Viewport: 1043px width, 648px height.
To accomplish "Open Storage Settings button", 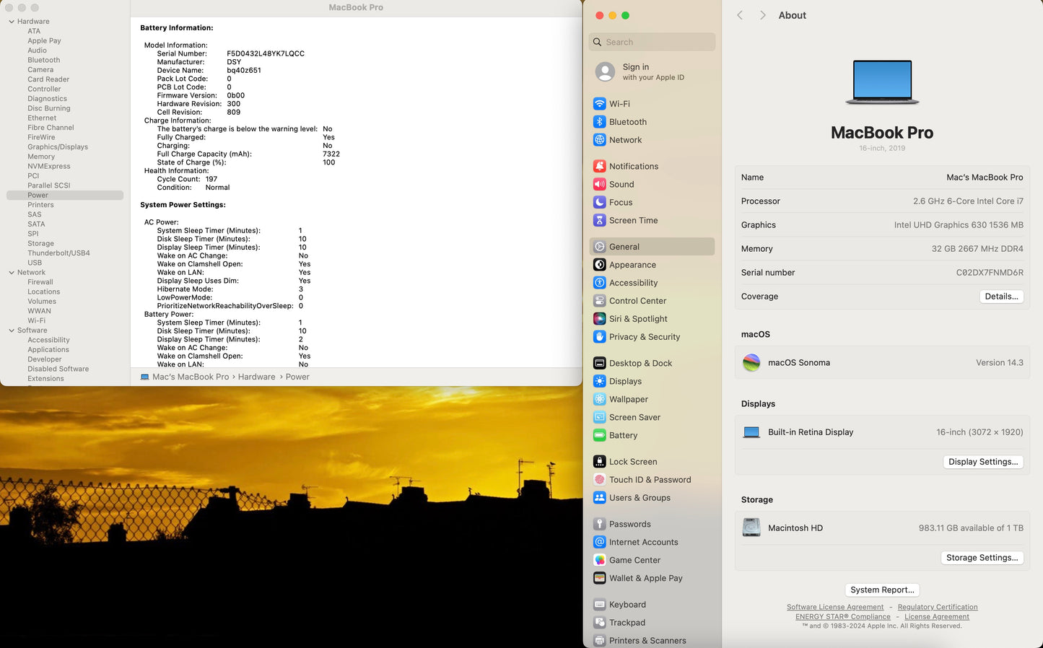I will coord(982,558).
